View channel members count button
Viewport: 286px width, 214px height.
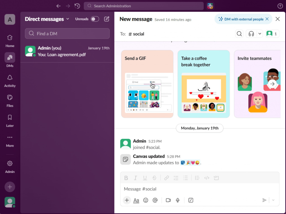point(272,34)
